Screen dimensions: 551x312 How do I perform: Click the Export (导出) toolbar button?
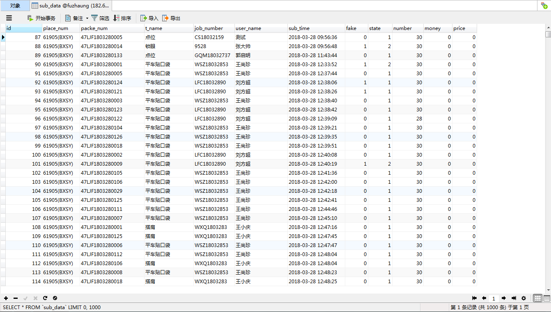coord(171,18)
